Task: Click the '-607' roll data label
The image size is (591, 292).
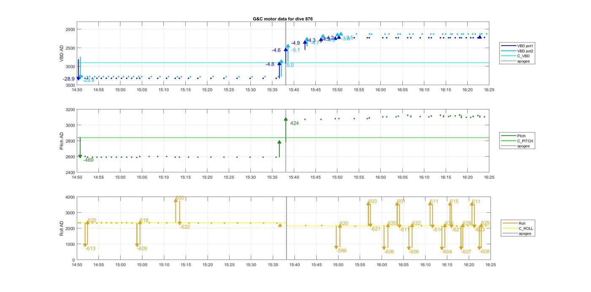Action: (466, 252)
